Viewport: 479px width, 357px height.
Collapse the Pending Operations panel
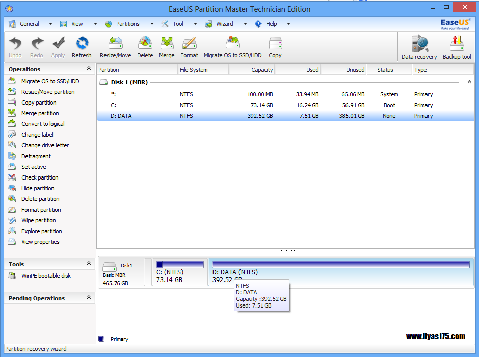(89, 297)
